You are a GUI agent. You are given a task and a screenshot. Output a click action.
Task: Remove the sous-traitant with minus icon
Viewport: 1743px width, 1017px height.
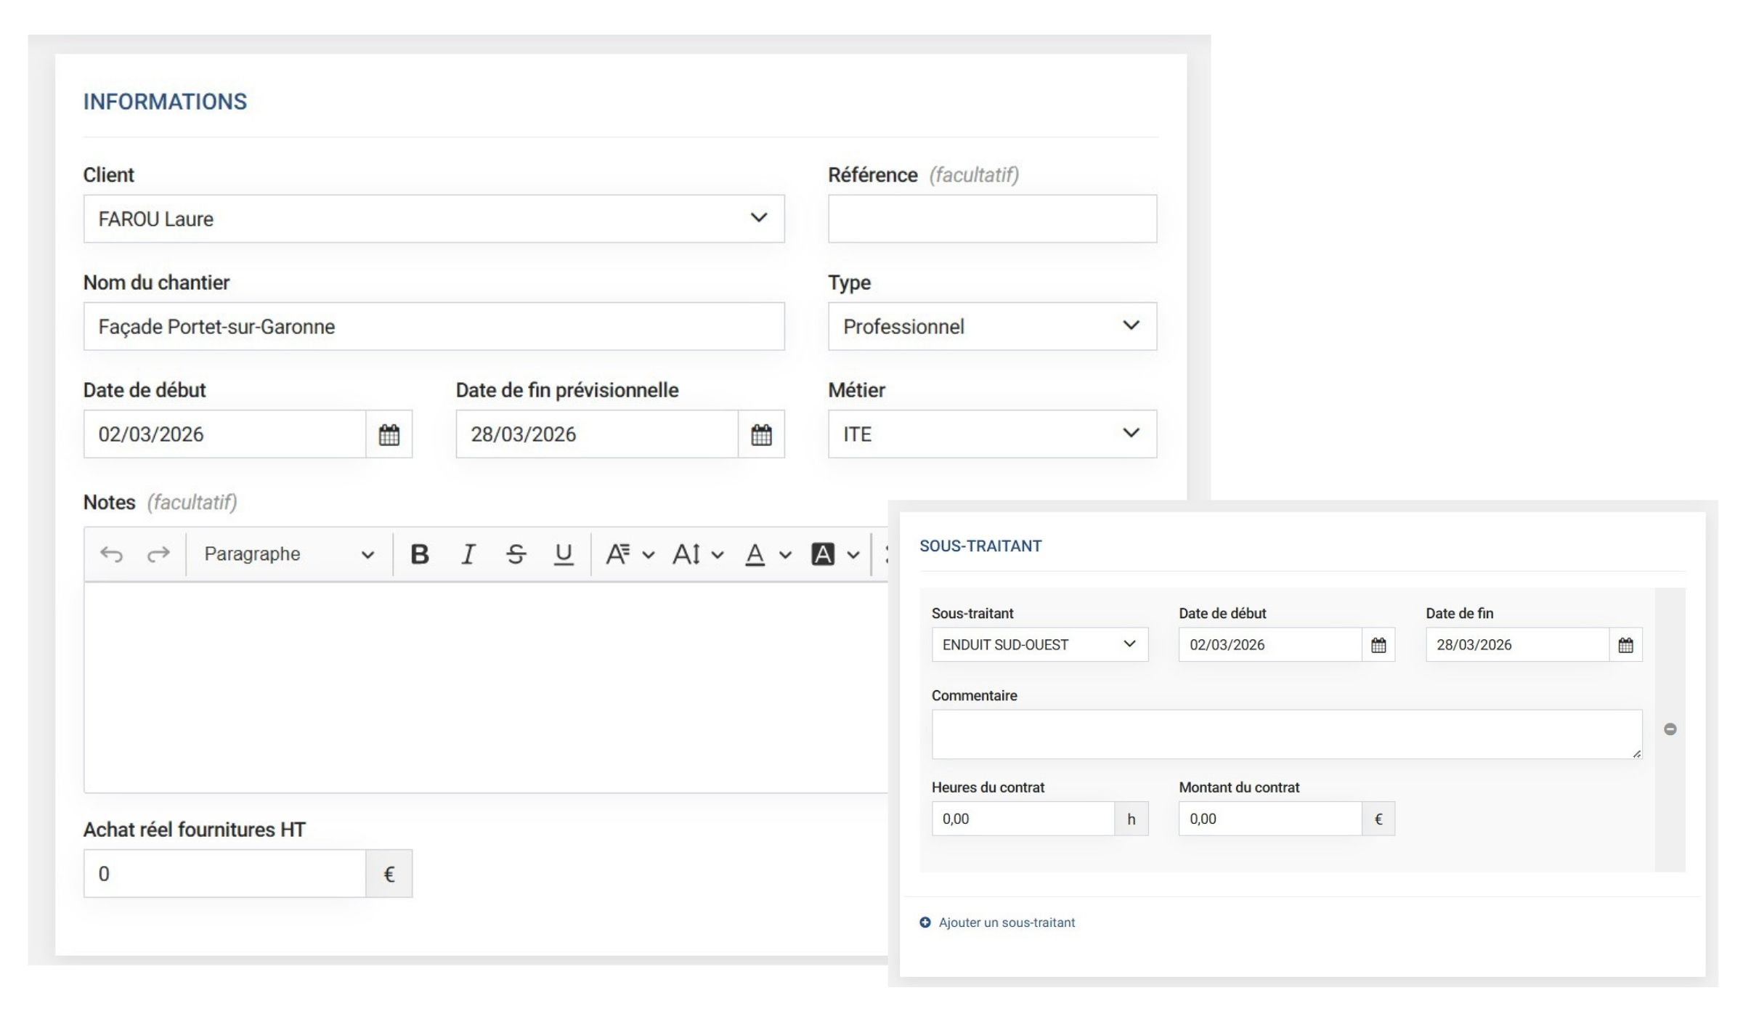[1670, 729]
